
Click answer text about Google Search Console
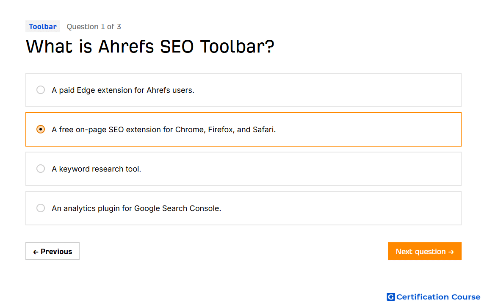point(136,208)
